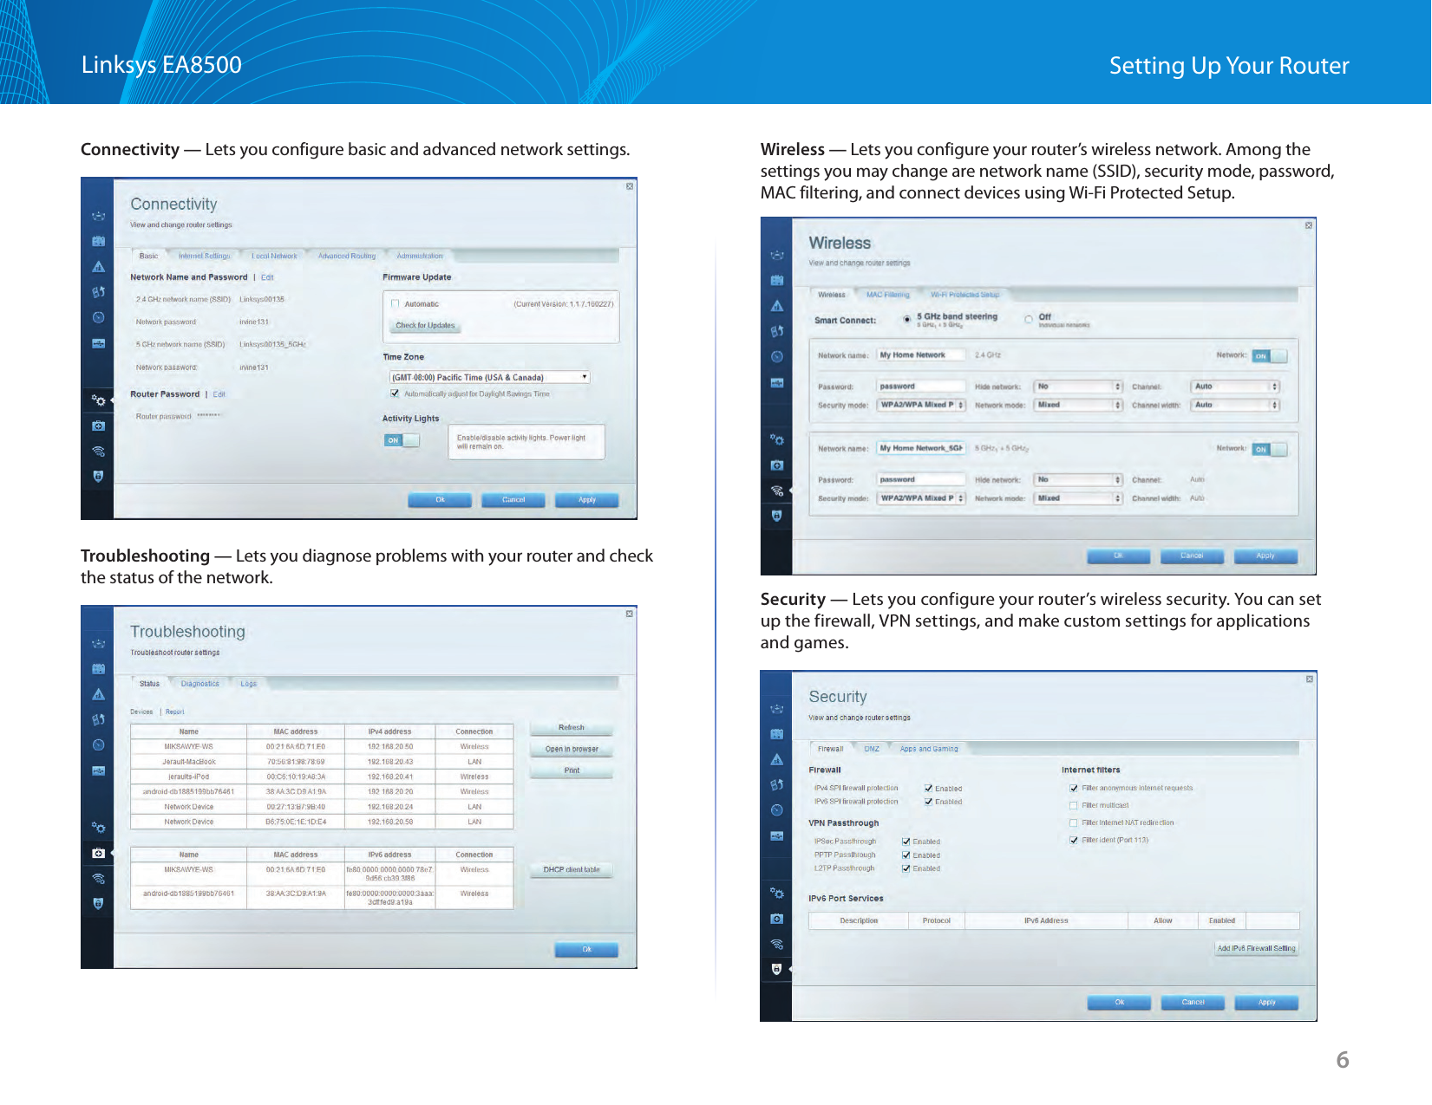Click Add IPv6 Firewall Setting button

click(x=1257, y=948)
